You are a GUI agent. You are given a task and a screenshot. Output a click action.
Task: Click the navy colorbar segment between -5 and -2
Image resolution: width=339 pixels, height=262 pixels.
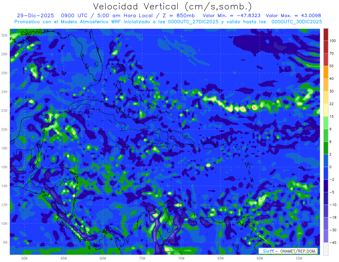(x=326, y=186)
